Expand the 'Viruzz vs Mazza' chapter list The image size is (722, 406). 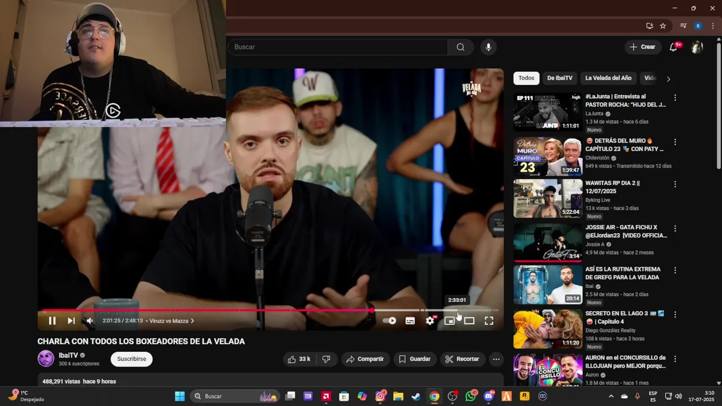(171, 321)
